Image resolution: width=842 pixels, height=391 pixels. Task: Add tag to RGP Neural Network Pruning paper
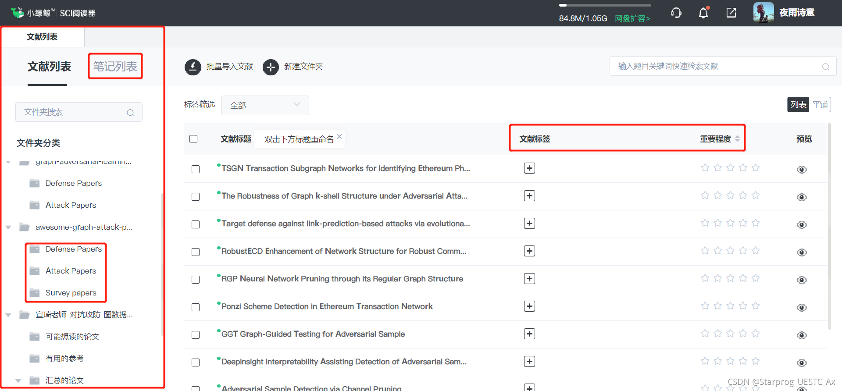529,279
